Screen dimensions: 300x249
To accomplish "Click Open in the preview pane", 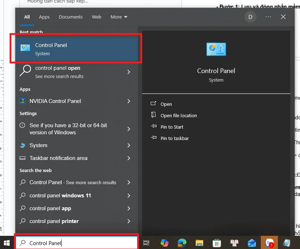I will coord(166,104).
